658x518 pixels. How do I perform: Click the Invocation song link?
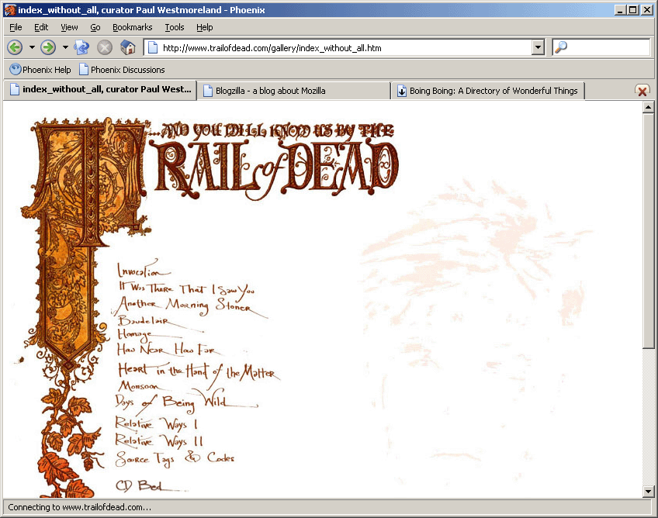click(x=144, y=269)
